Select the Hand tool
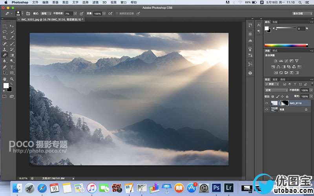The height and width of the screenshot is (196, 314). tap(5, 79)
